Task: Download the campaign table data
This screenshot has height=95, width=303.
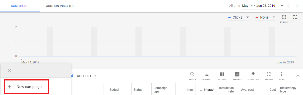Action: (x=253, y=76)
